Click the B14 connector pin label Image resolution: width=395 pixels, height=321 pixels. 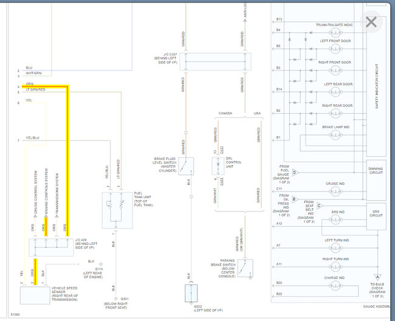[x=279, y=89]
